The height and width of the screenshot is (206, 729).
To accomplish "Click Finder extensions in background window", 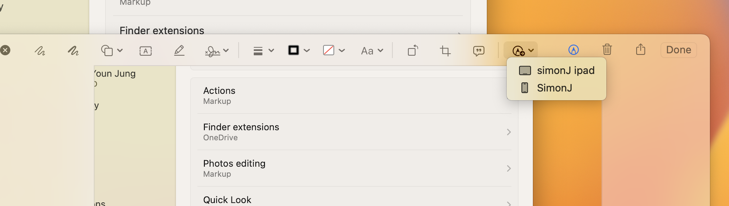I will click(162, 31).
